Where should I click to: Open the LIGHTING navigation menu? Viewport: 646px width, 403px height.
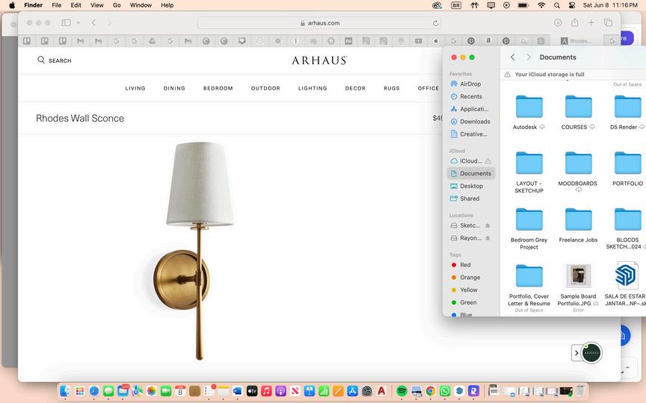point(313,88)
